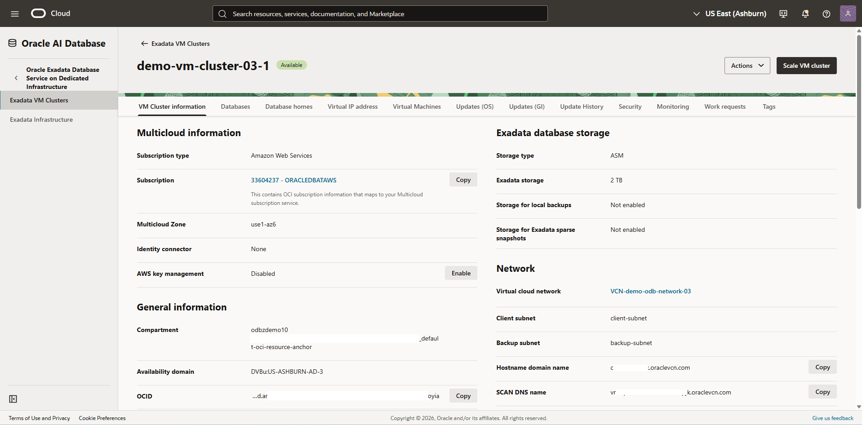The width and height of the screenshot is (862, 425).
Task: Click the Oracle Cloud logo
Action: pos(50,13)
